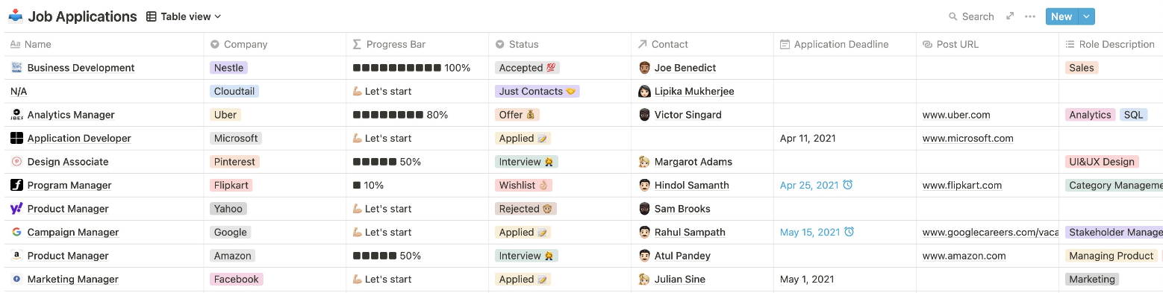Click the Yahoo logo icon on Product Manager
Viewport: 1163px width, 293px height.
click(16, 209)
